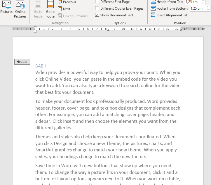Click the Footer from Bottom value field
The height and width of the screenshot is (185, 211).
(x=197, y=8)
